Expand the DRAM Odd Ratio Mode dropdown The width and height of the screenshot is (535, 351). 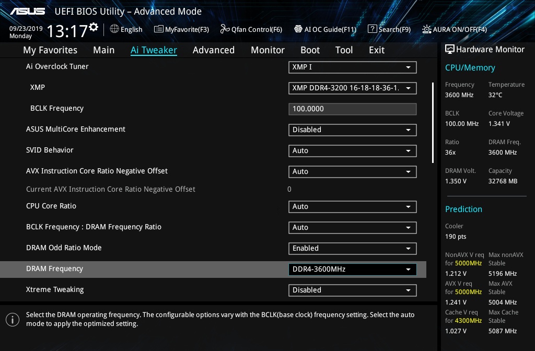point(353,248)
